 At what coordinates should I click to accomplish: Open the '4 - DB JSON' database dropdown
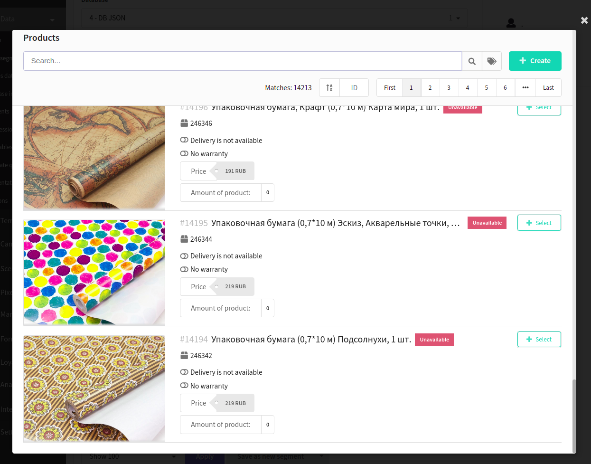274,18
